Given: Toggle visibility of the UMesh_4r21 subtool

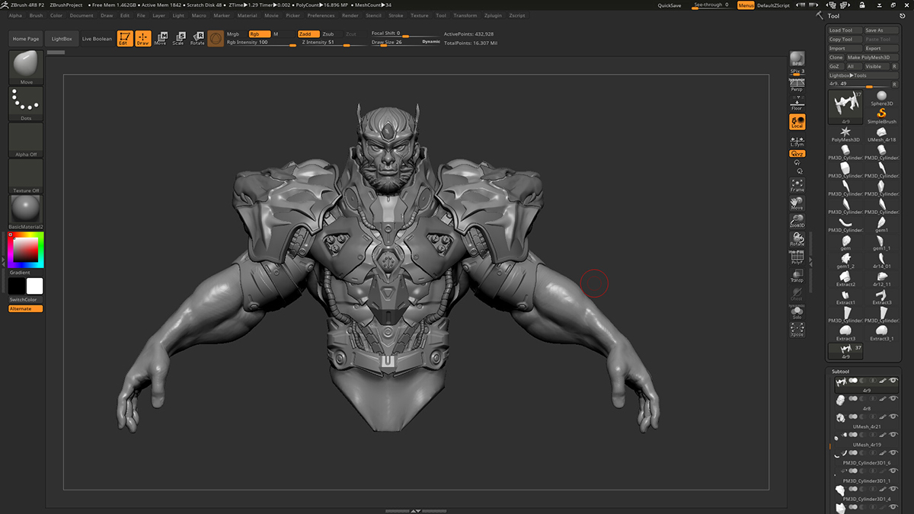Looking at the screenshot, I should pos(893,417).
